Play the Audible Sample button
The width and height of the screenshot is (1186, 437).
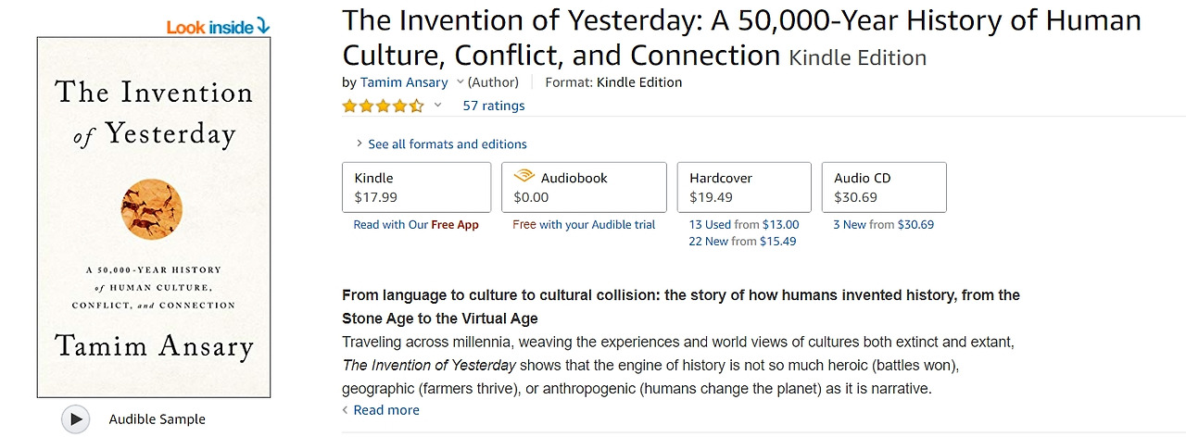76,419
